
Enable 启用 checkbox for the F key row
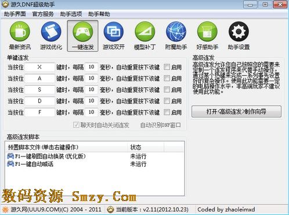pyautogui.click(x=167, y=112)
